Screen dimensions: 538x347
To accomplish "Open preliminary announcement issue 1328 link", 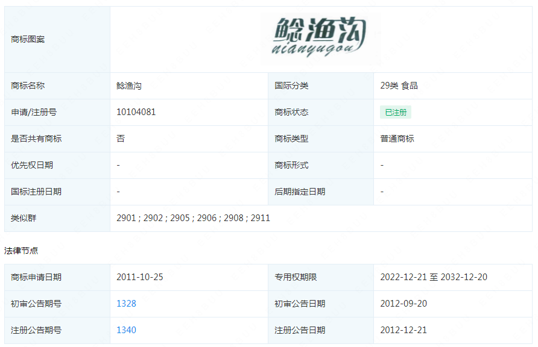I will click(x=126, y=304).
